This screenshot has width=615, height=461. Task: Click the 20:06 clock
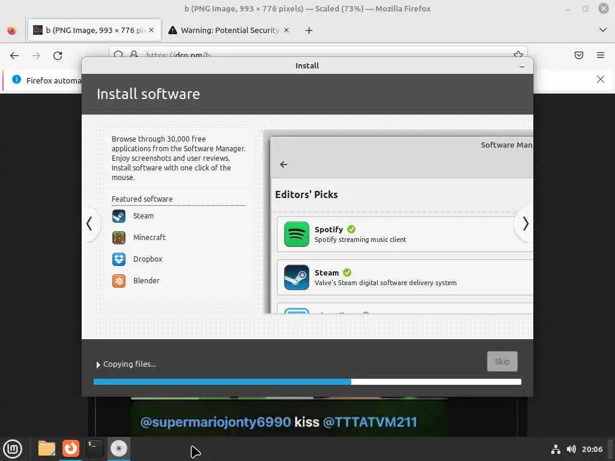592,450
